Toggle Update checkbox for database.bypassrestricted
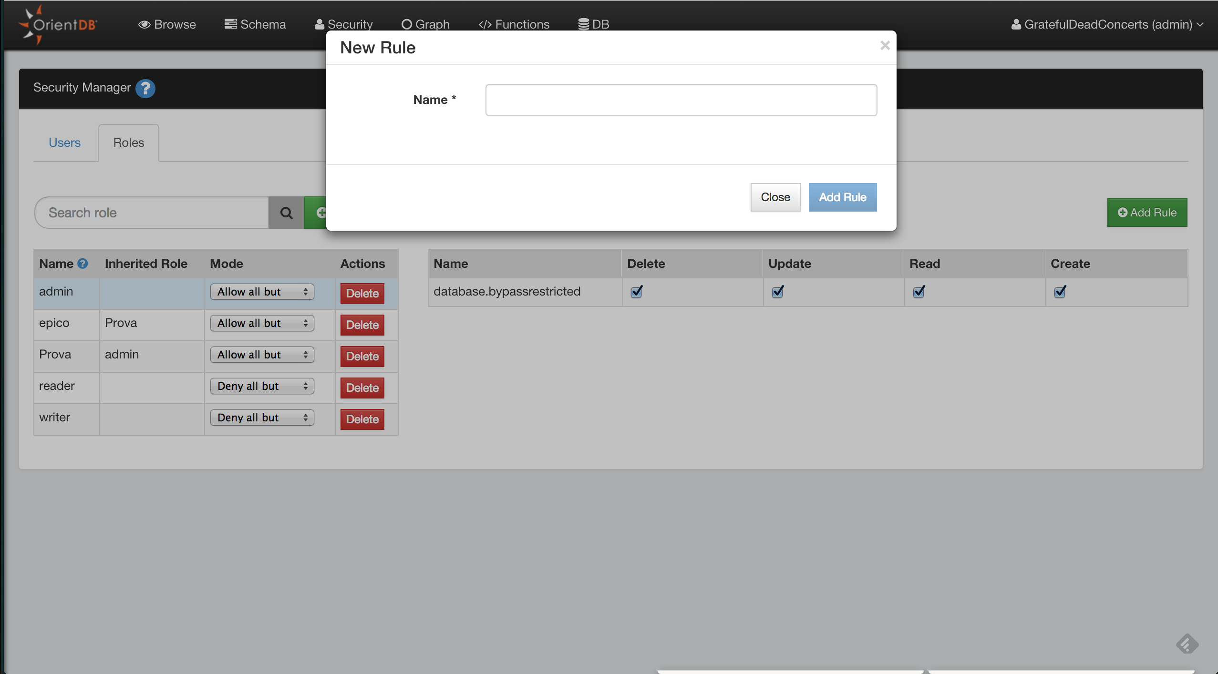1218x674 pixels. 777,292
